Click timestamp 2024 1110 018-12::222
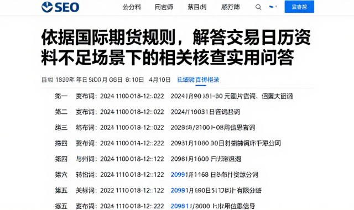This screenshot has width=354, height=210. 132,206
